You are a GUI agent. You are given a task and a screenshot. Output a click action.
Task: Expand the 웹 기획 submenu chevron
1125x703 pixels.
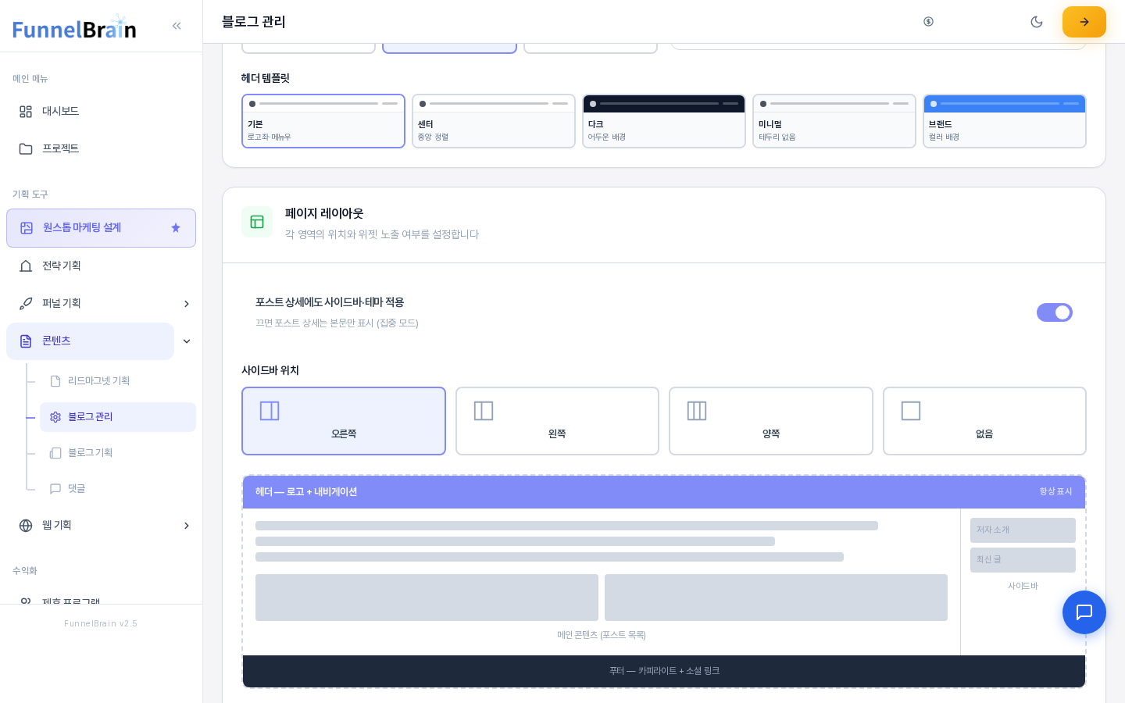pyautogui.click(x=187, y=526)
